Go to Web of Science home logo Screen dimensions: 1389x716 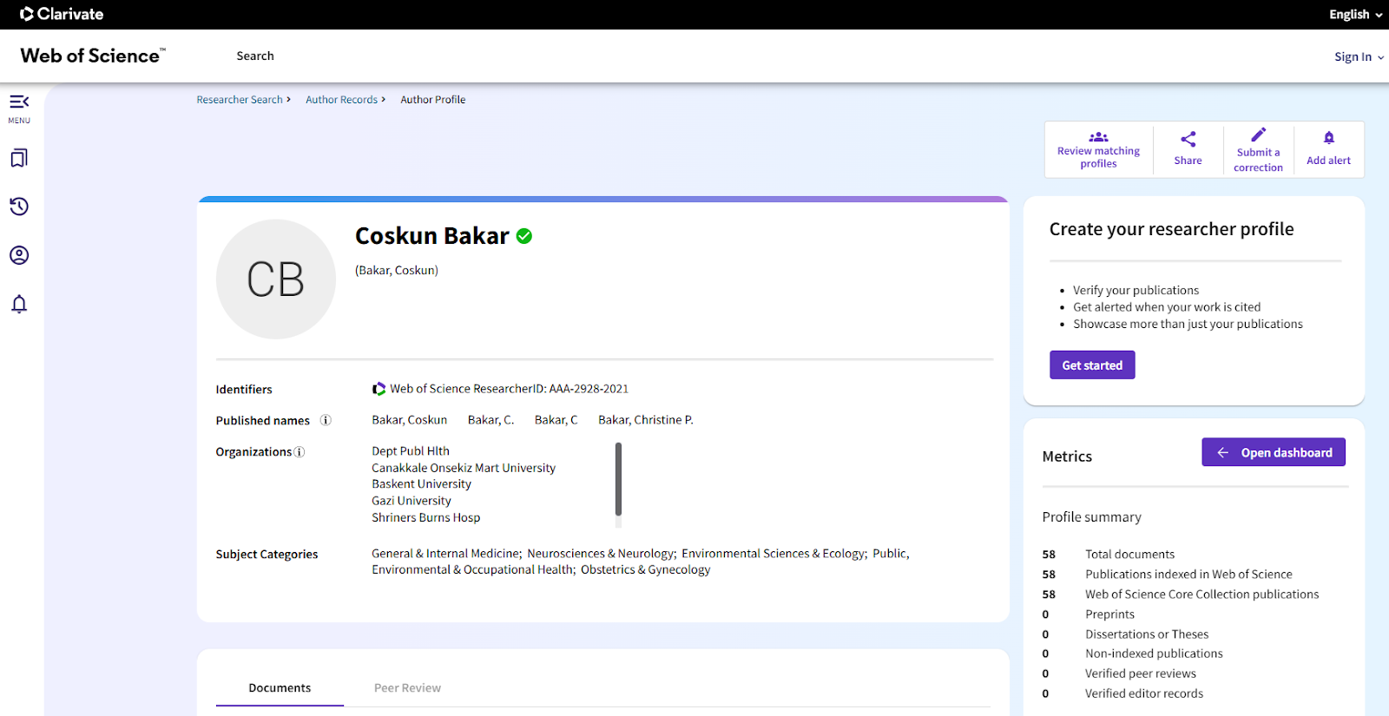click(x=93, y=56)
